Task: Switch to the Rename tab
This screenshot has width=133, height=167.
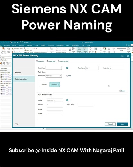Action: pos(24,73)
